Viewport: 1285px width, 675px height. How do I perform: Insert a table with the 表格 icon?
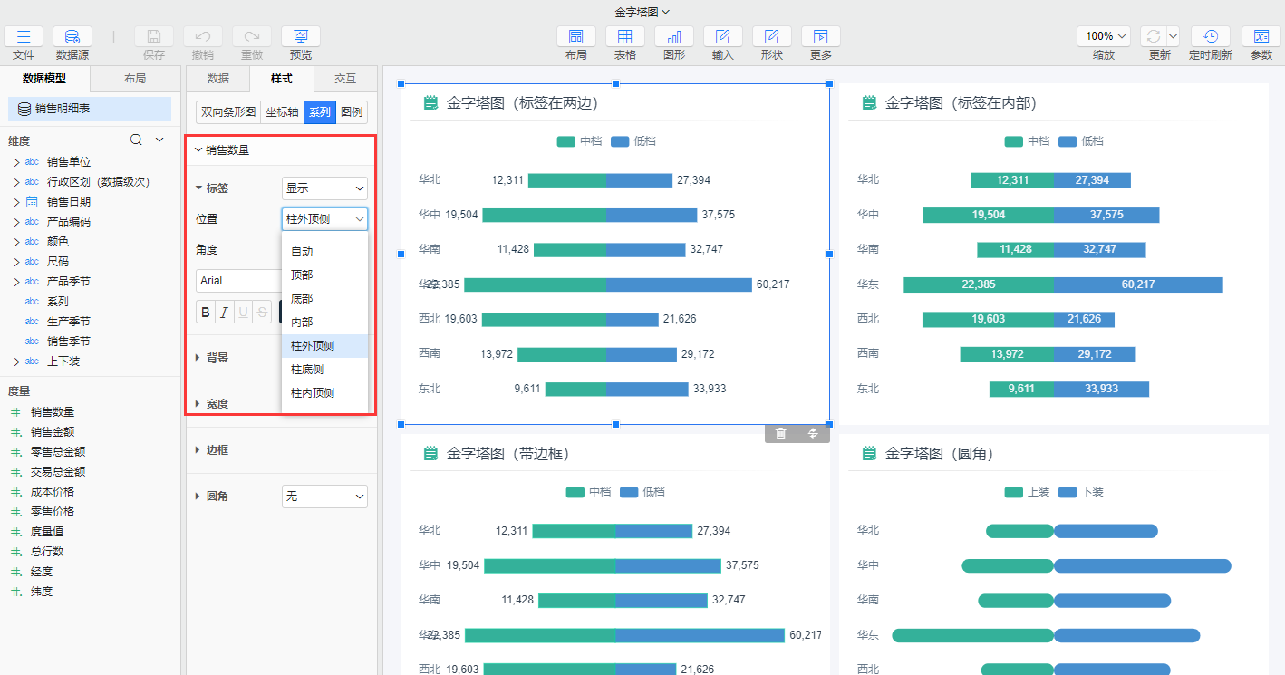pyautogui.click(x=625, y=36)
